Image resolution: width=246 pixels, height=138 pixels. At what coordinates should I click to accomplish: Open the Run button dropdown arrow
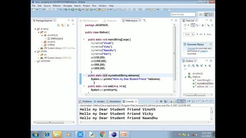[76, 10]
